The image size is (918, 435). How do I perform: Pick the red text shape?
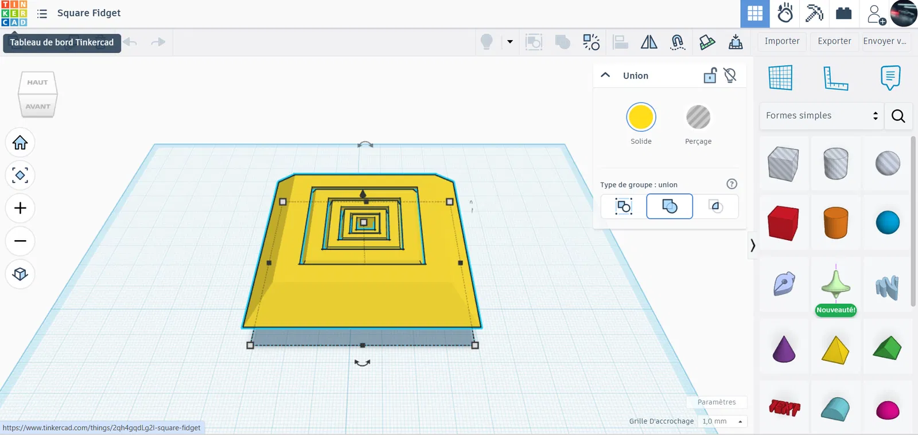784,408
